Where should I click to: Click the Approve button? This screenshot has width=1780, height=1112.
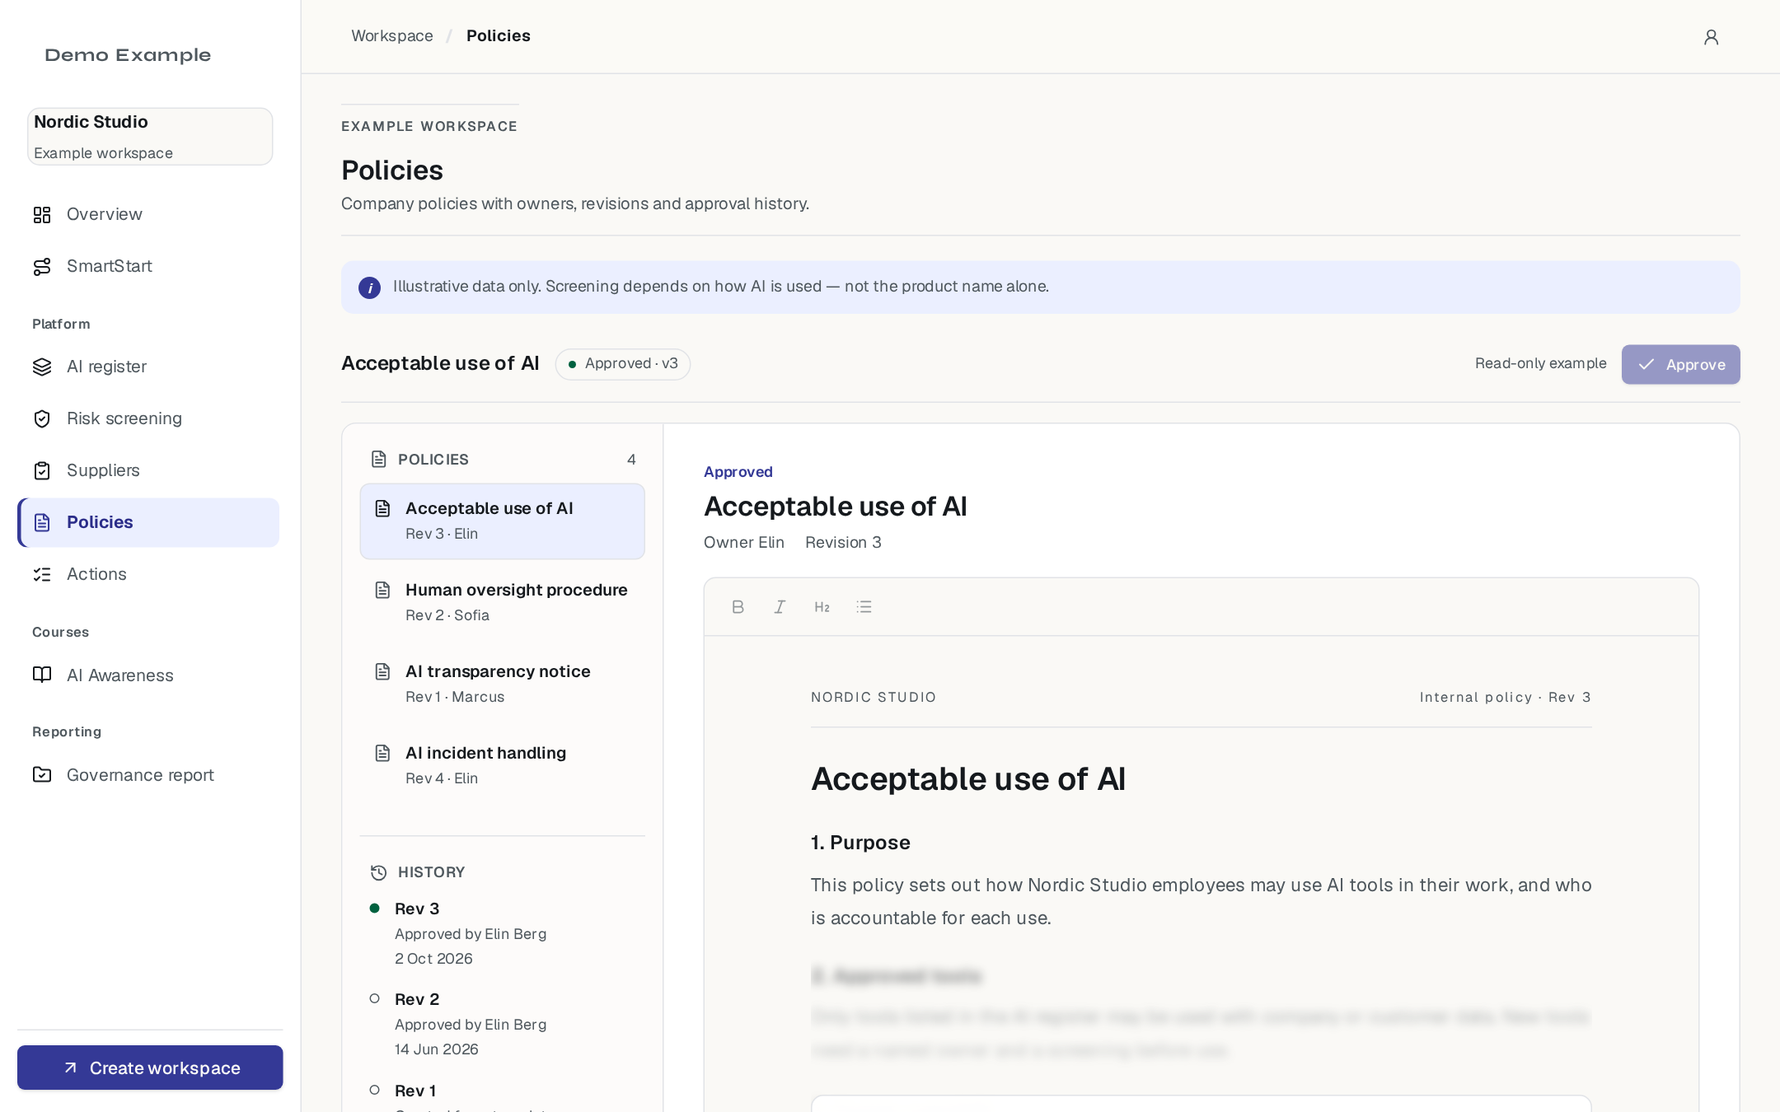1680,364
